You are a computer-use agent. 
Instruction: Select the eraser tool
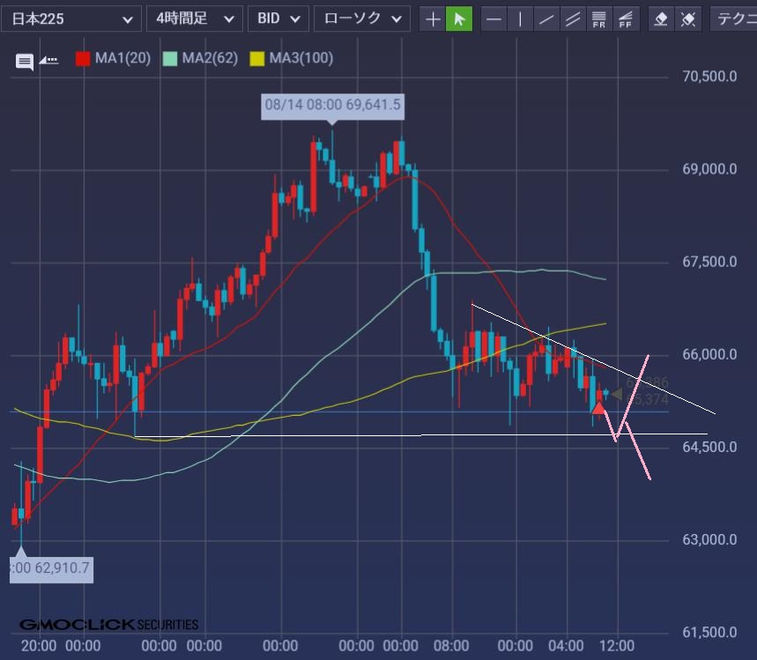coord(661,19)
